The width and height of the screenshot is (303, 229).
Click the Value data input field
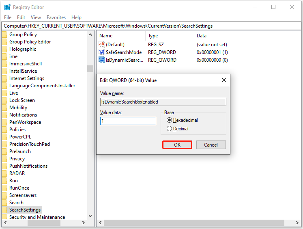(128, 121)
